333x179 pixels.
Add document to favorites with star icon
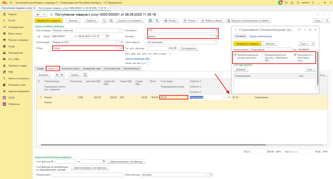coord(51,14)
